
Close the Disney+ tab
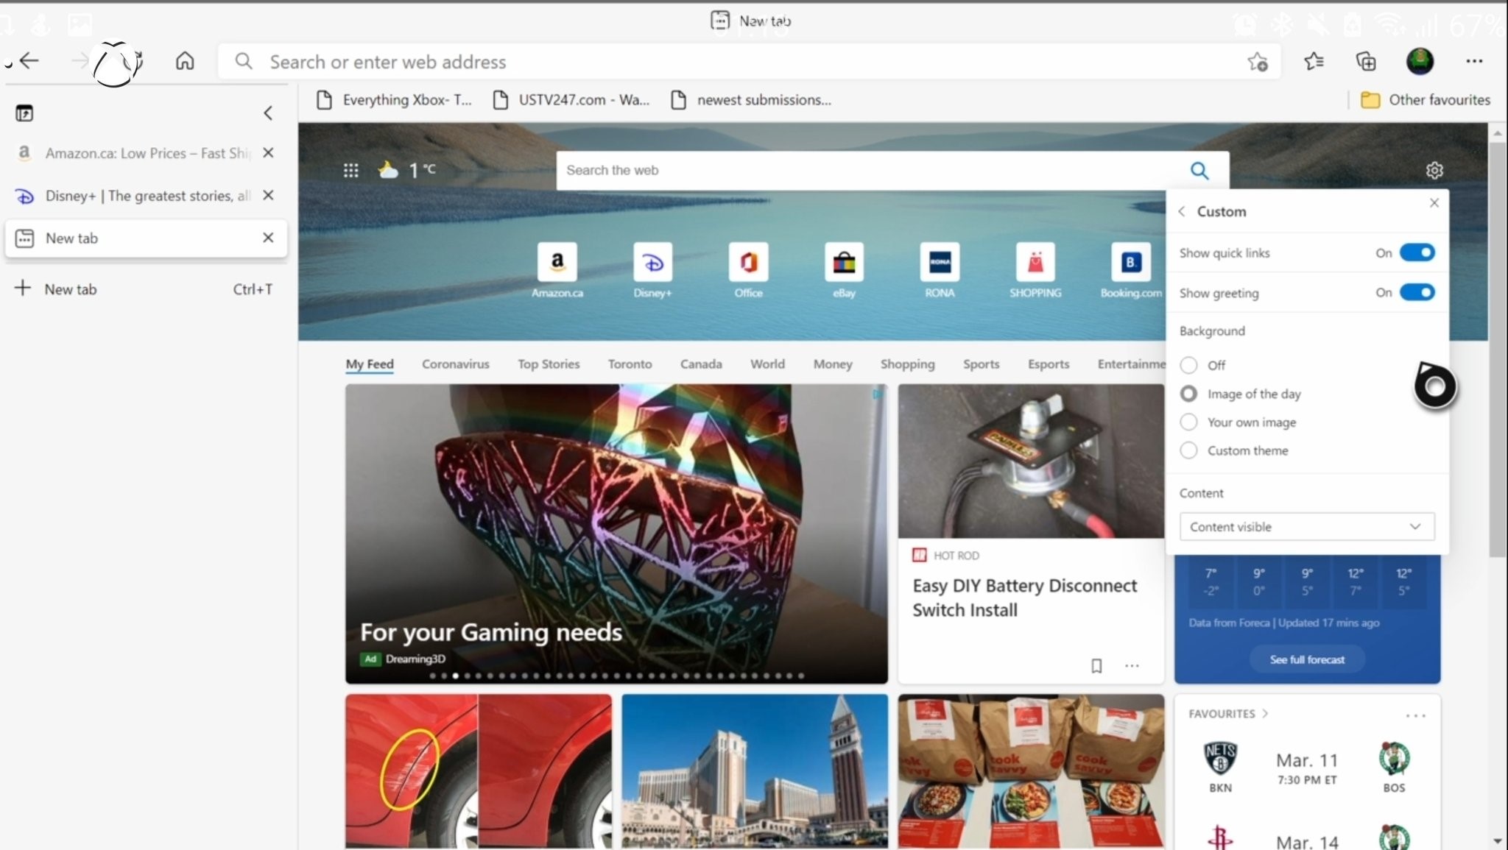click(268, 195)
